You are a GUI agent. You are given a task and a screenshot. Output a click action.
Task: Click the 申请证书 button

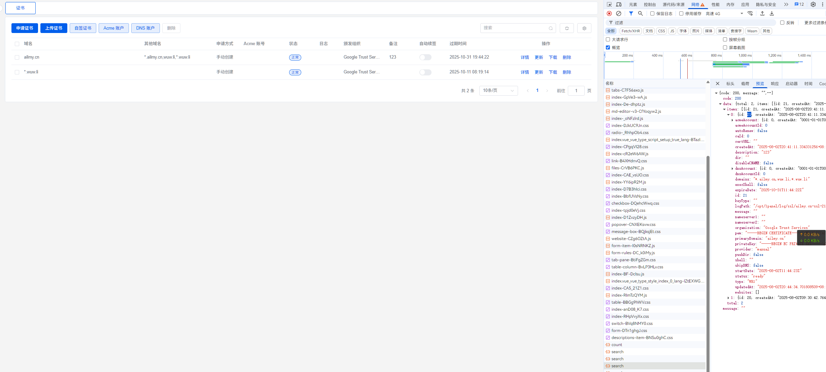[25, 28]
